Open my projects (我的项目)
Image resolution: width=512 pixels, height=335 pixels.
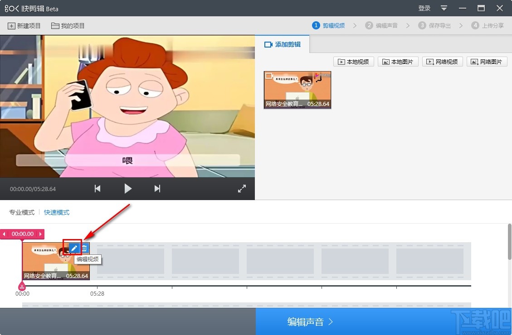tap(68, 26)
